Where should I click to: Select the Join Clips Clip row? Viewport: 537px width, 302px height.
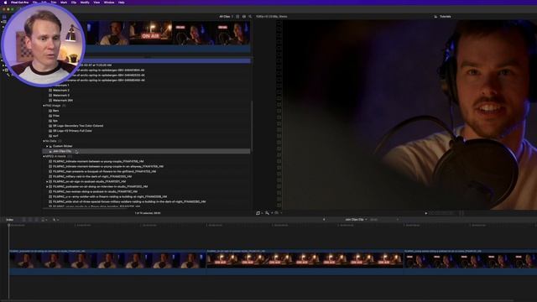point(146,151)
